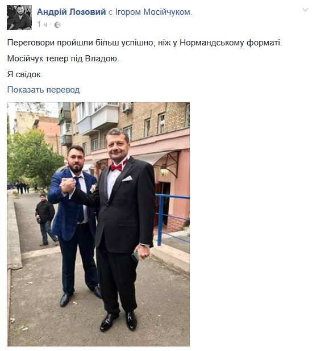Click the Показать перевод link

pos(43,90)
